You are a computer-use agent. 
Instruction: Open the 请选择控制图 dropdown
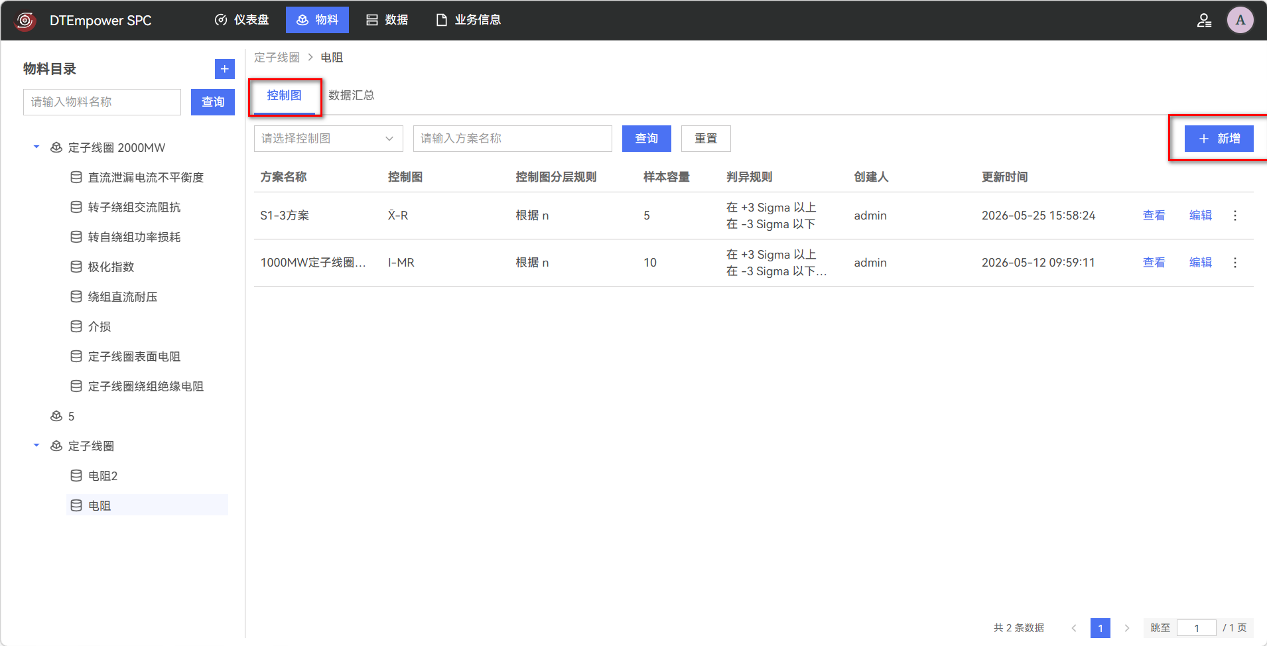pos(328,139)
